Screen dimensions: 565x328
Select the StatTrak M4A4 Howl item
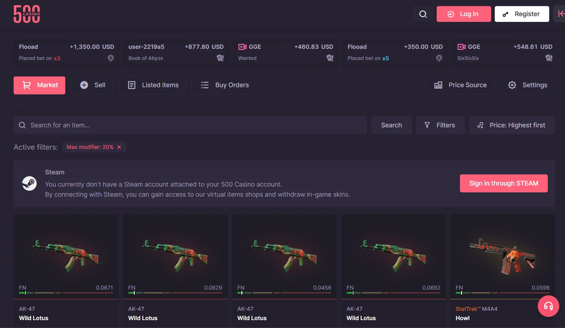coord(503,271)
